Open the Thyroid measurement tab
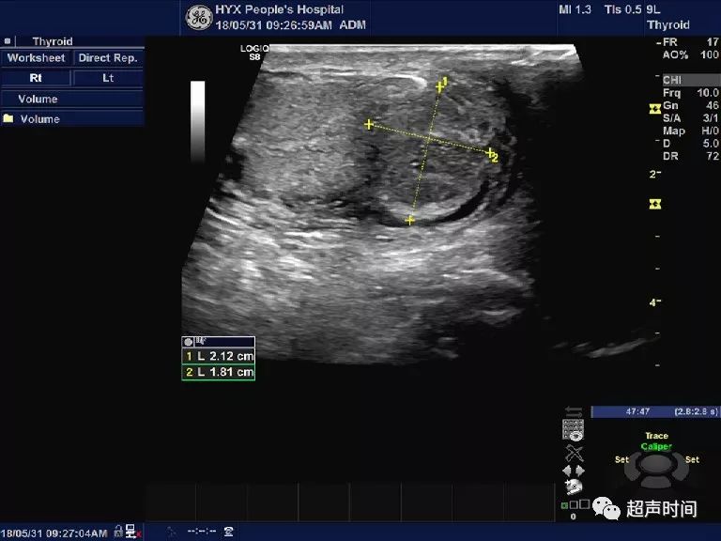The height and width of the screenshot is (541, 721). pyautogui.click(x=53, y=41)
